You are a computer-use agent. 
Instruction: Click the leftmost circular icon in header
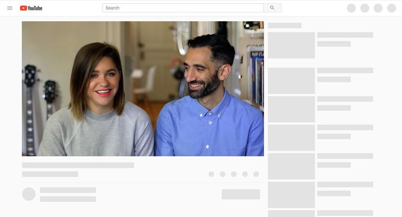351,8
